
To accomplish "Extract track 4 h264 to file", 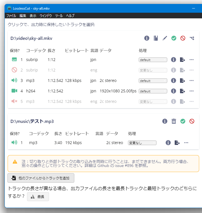I will tap(183, 91).
